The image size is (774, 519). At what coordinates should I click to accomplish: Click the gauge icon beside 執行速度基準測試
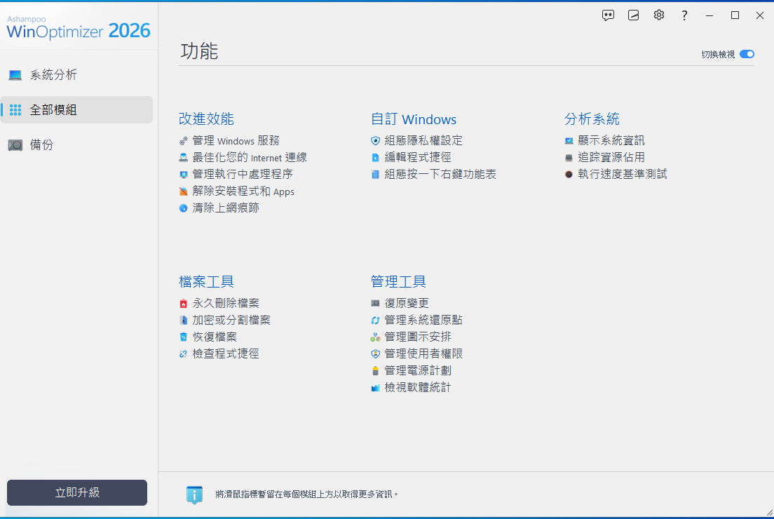pyautogui.click(x=569, y=175)
